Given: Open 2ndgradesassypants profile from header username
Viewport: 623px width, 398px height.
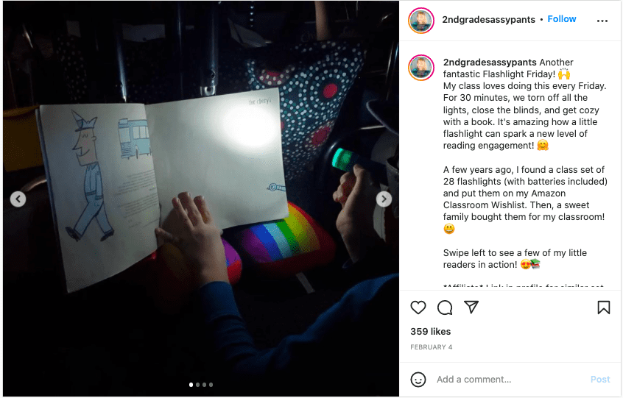Looking at the screenshot, I should coord(488,19).
